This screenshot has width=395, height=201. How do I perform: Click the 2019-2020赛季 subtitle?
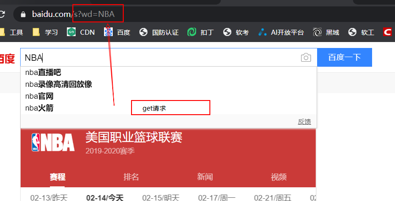(x=110, y=151)
